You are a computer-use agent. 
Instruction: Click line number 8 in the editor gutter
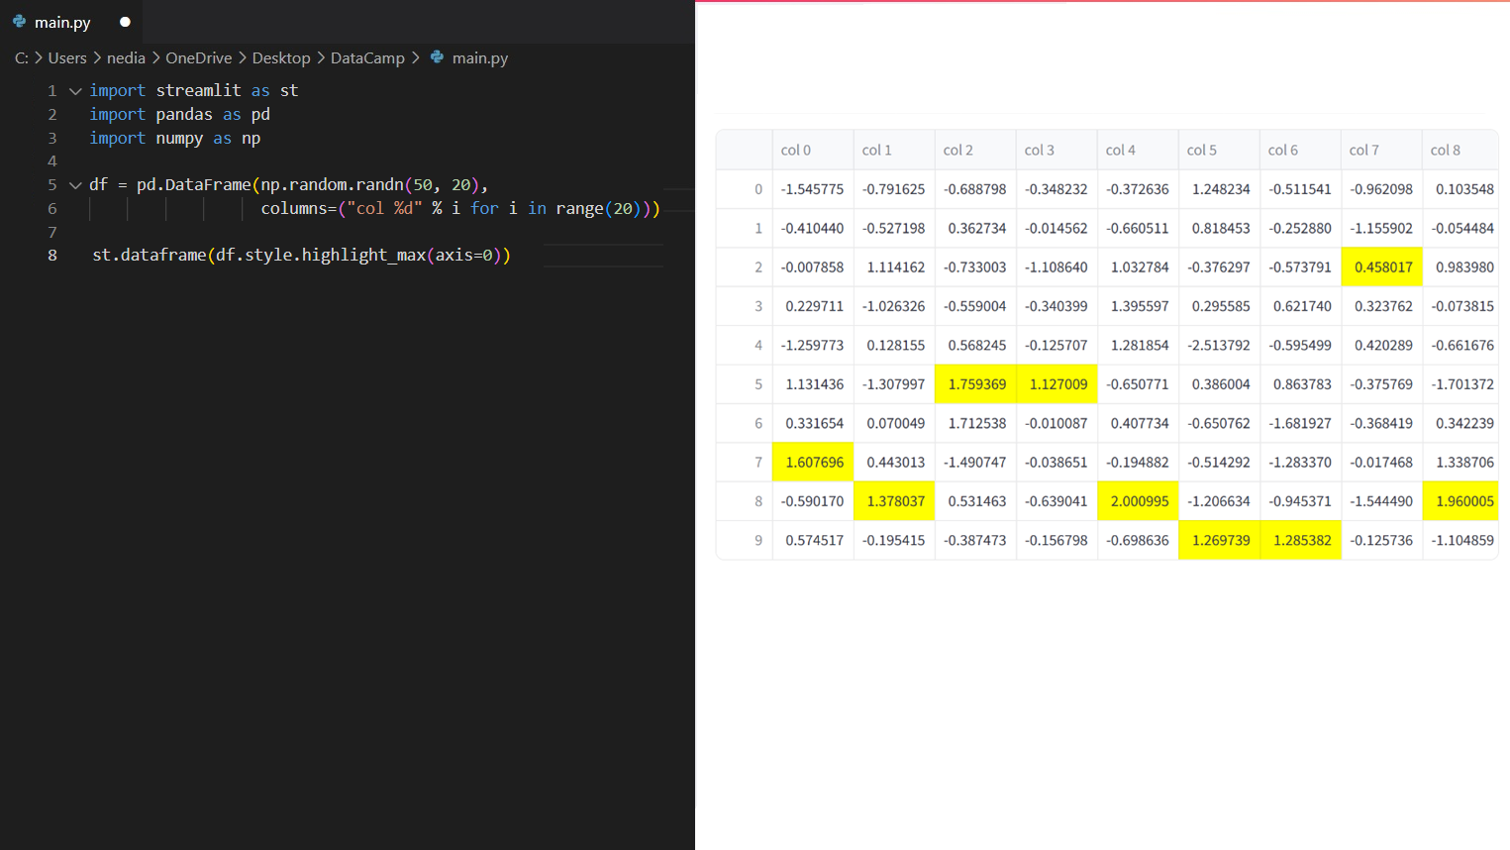(52, 256)
